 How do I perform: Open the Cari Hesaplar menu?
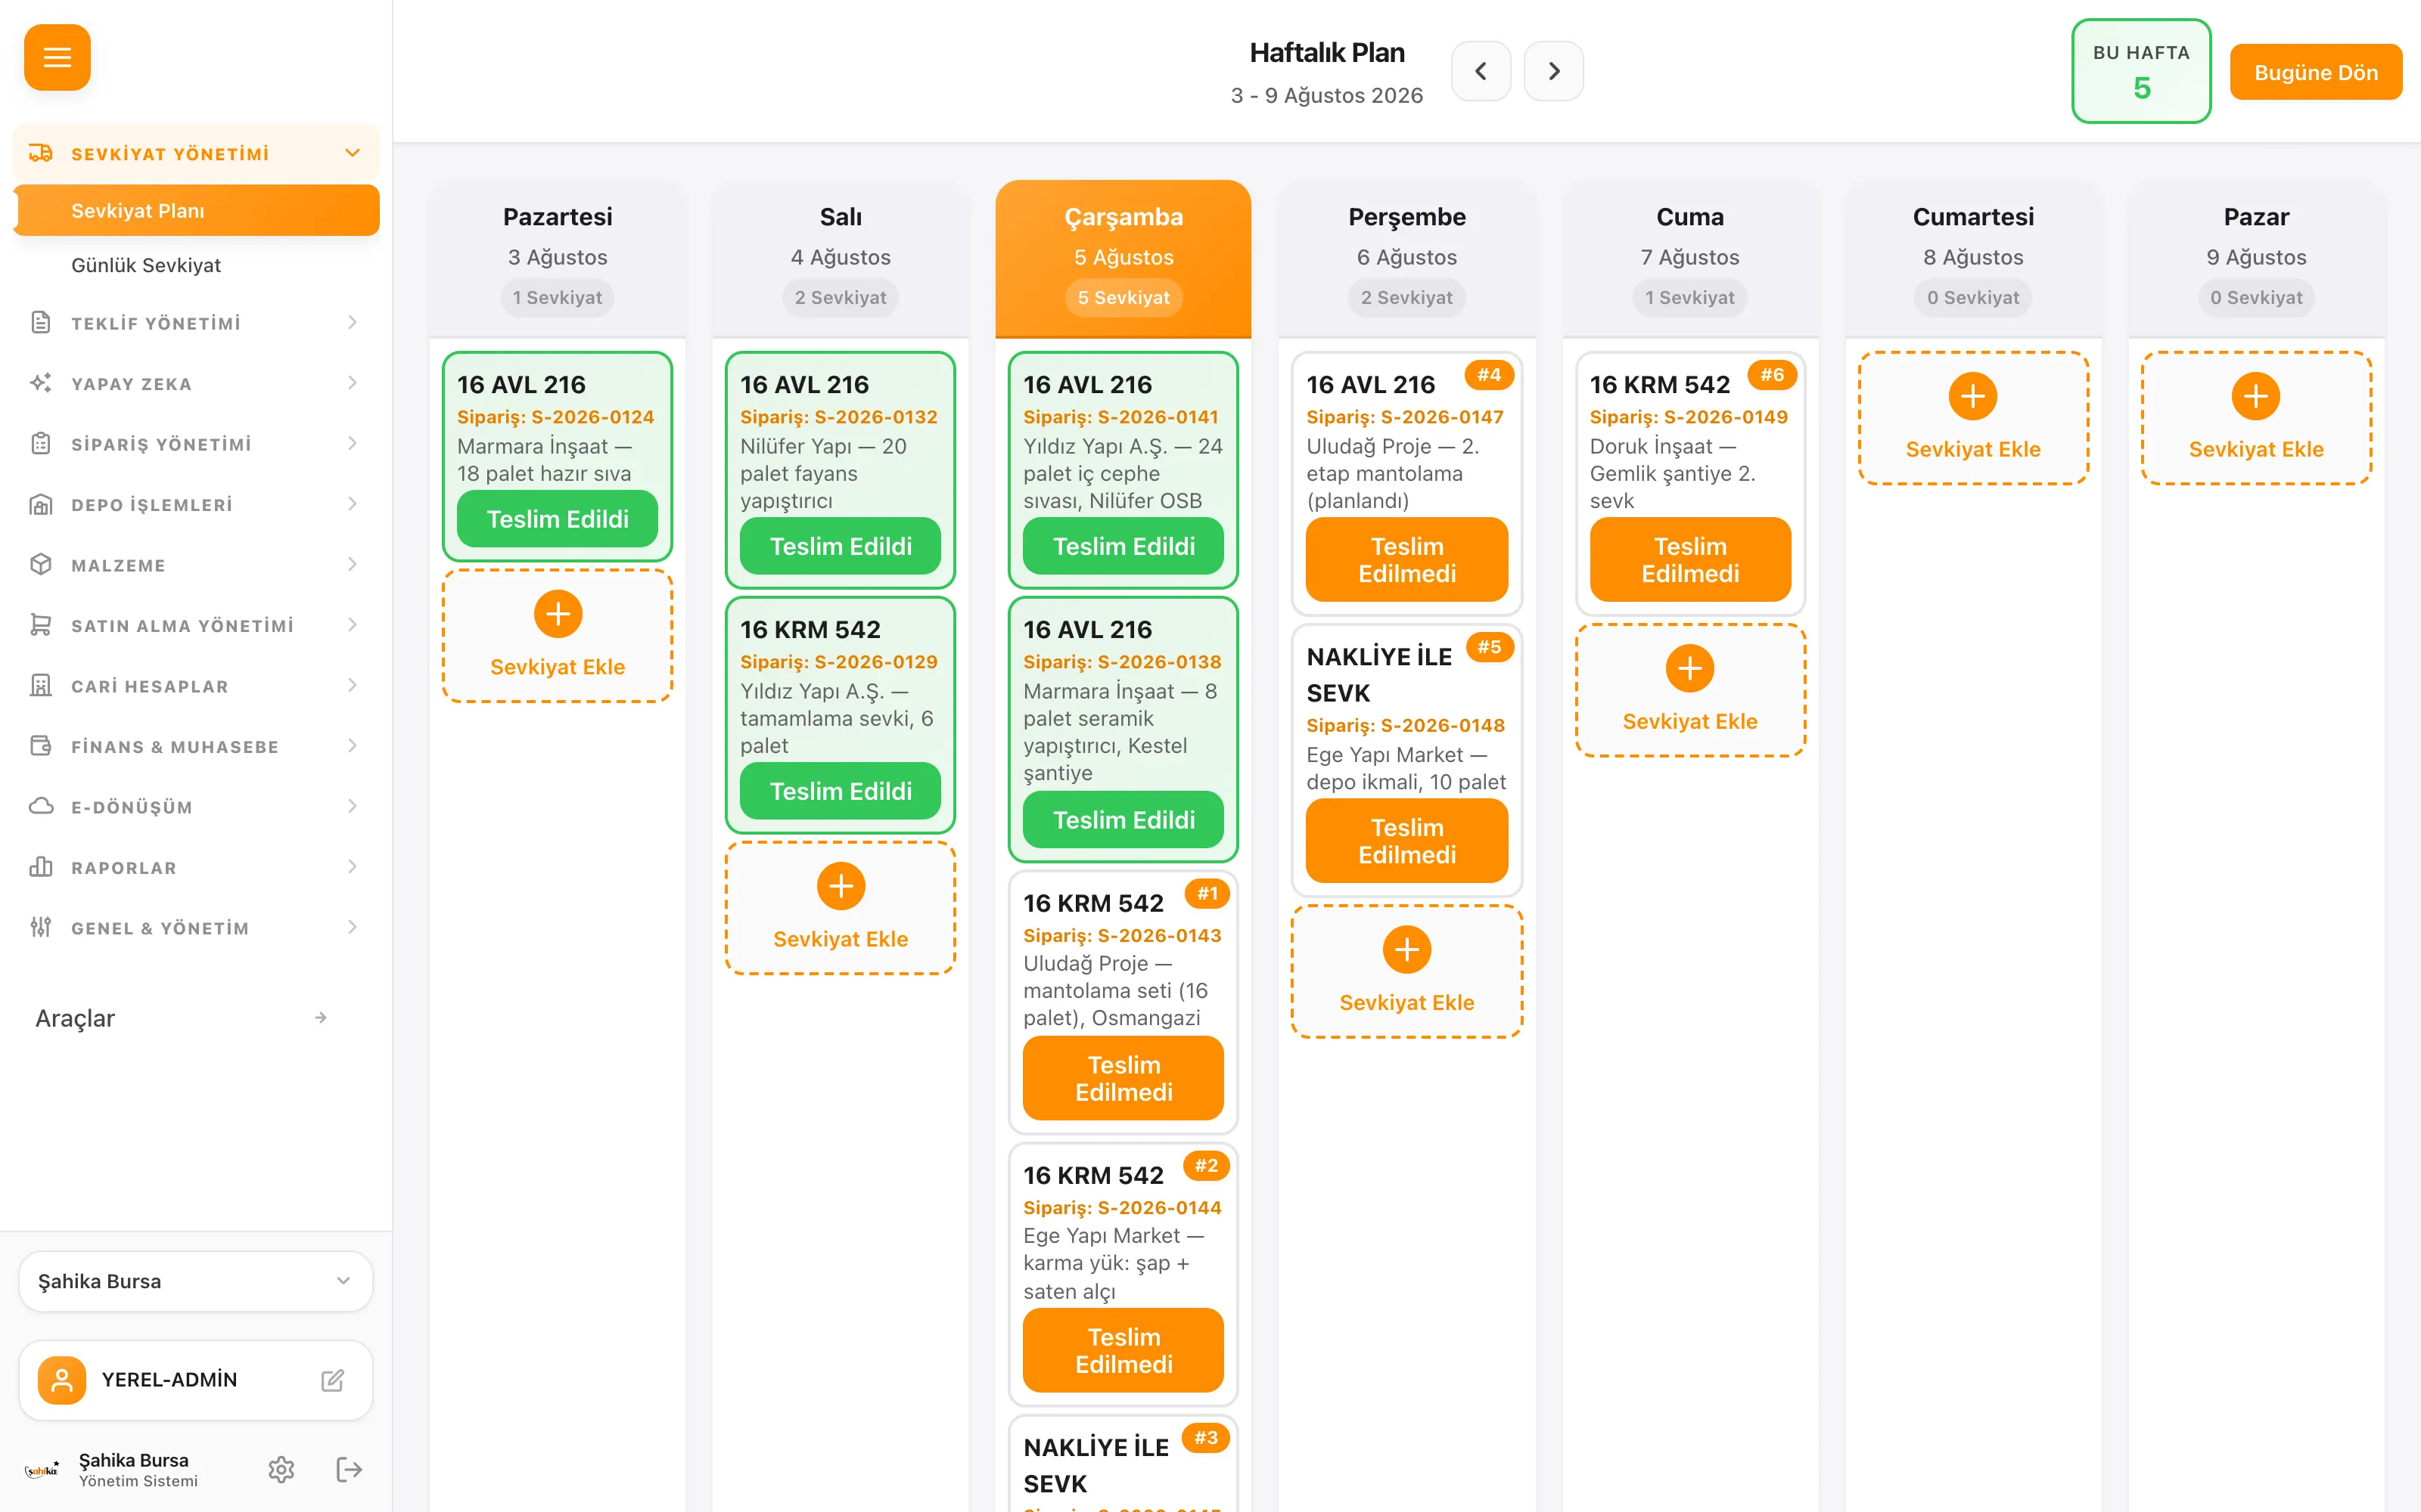point(196,685)
